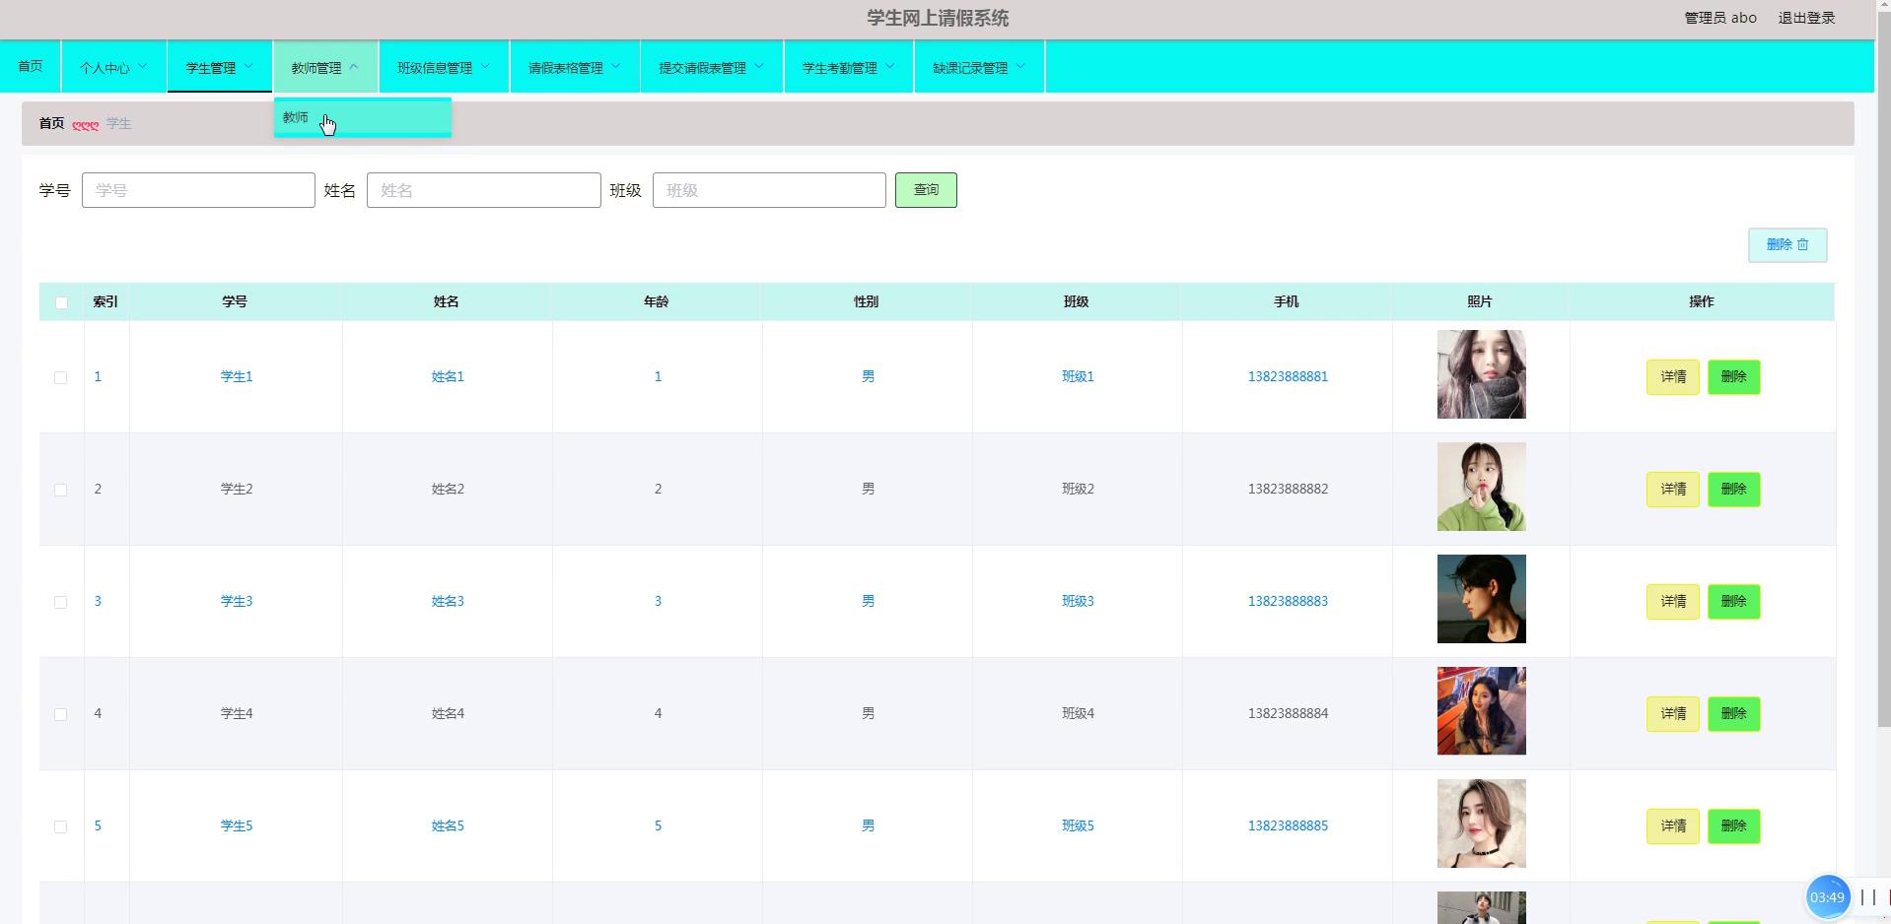This screenshot has height=924, width=1891.
Task: Select 教师 from the open submenu
Action: [x=296, y=117]
